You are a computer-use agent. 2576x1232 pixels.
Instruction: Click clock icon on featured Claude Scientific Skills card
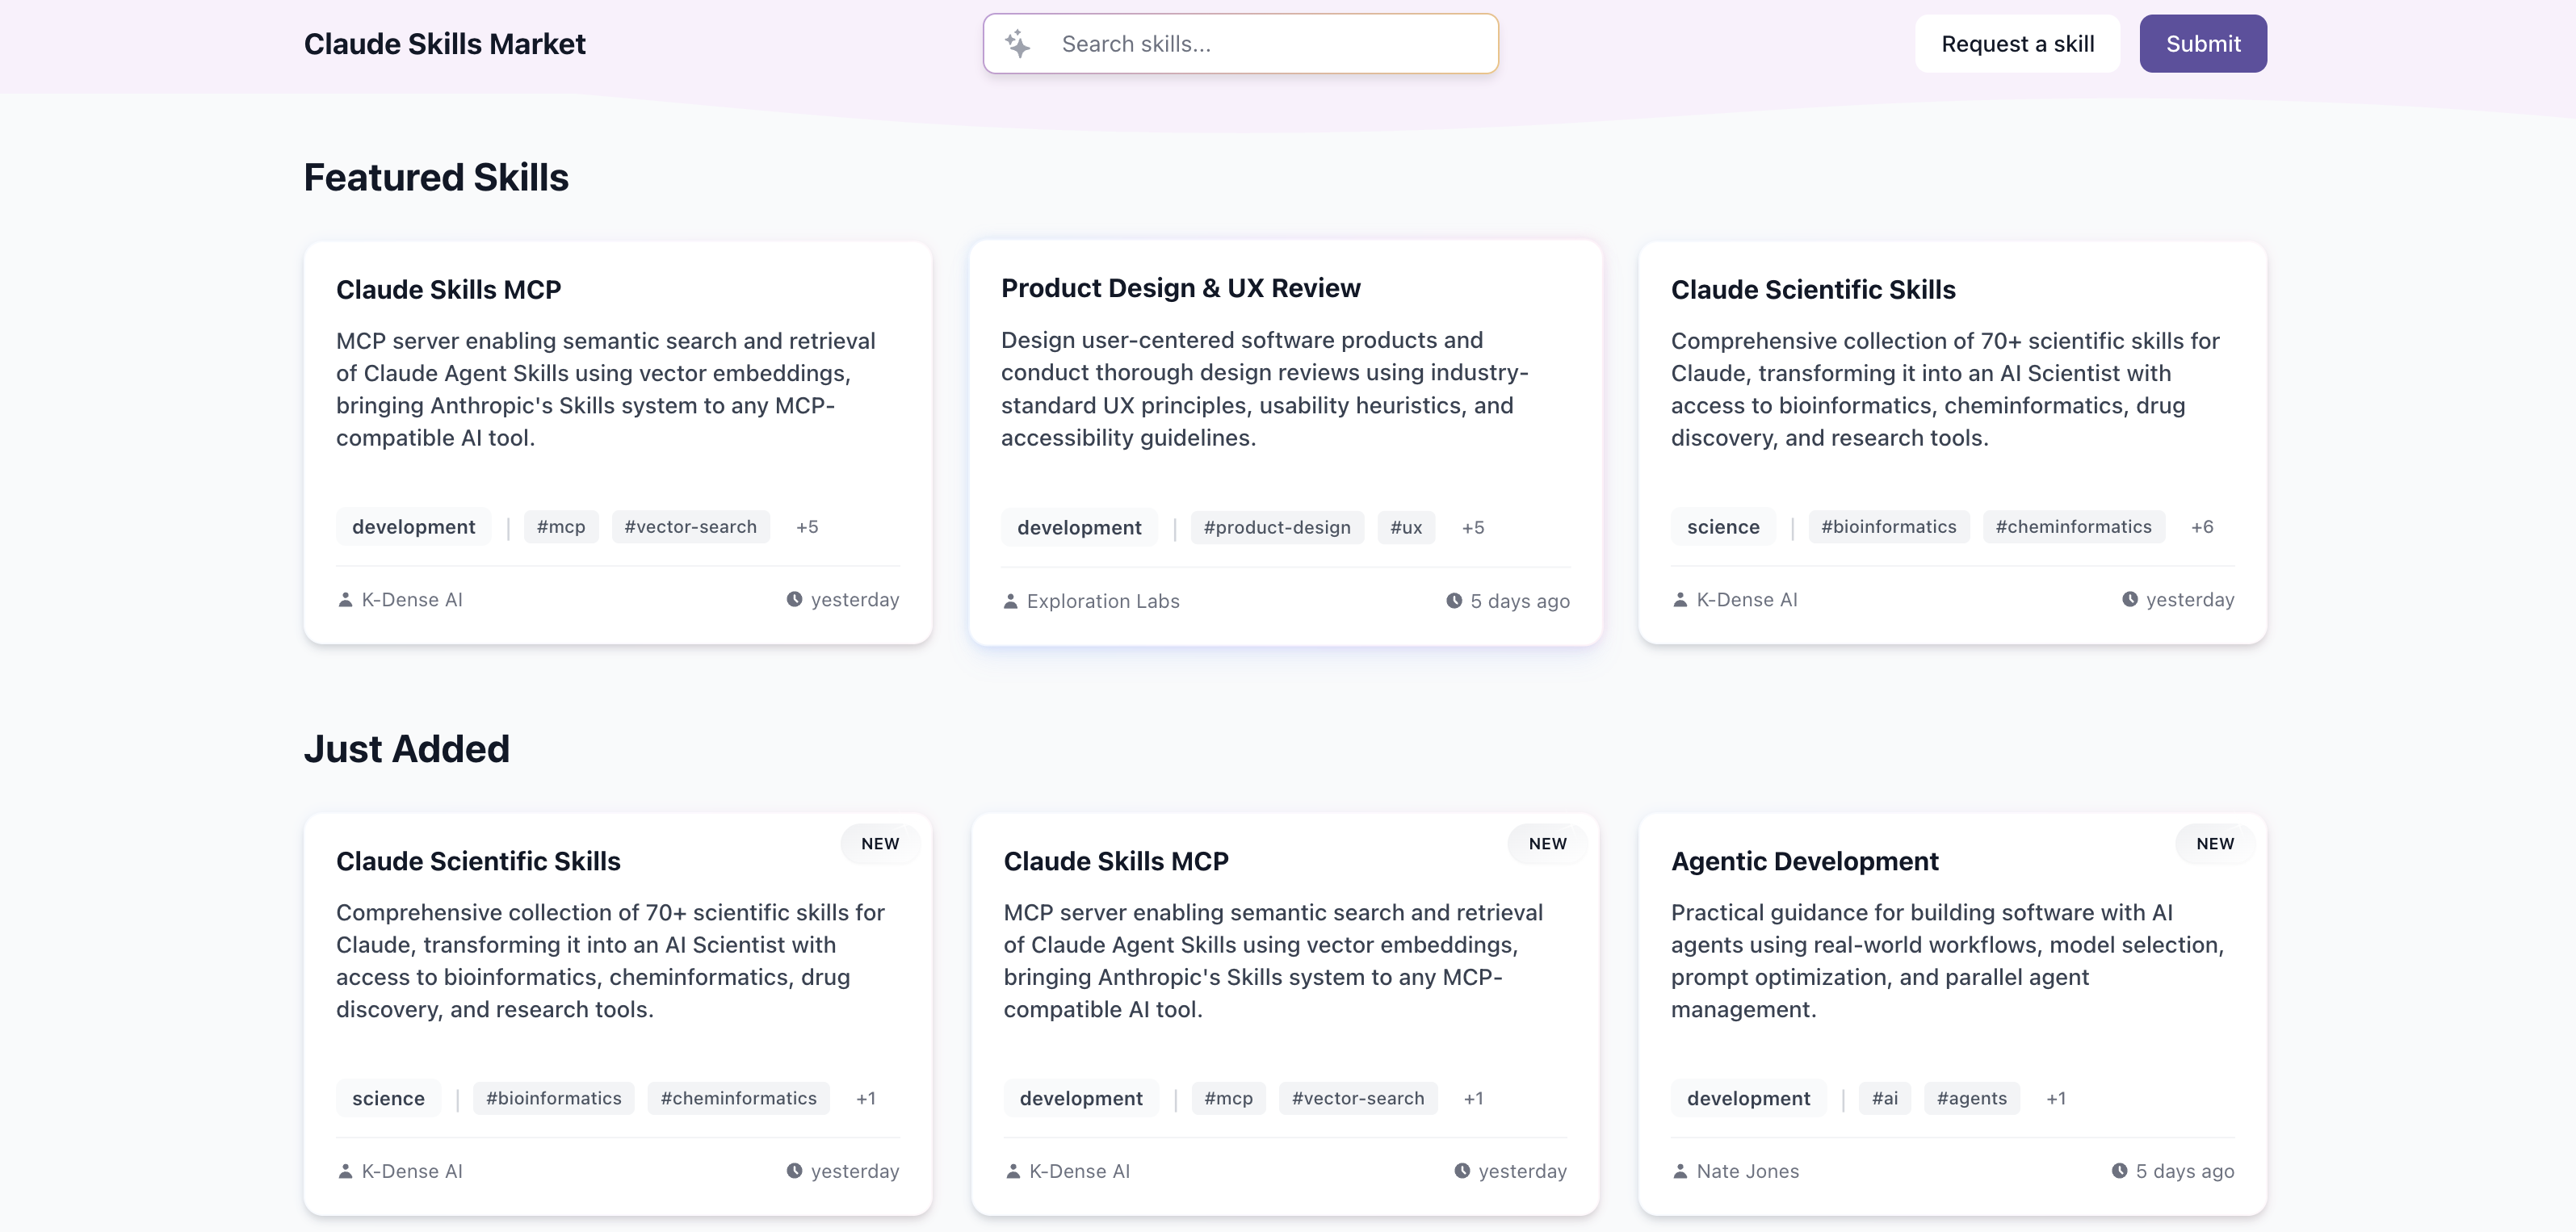click(2130, 600)
